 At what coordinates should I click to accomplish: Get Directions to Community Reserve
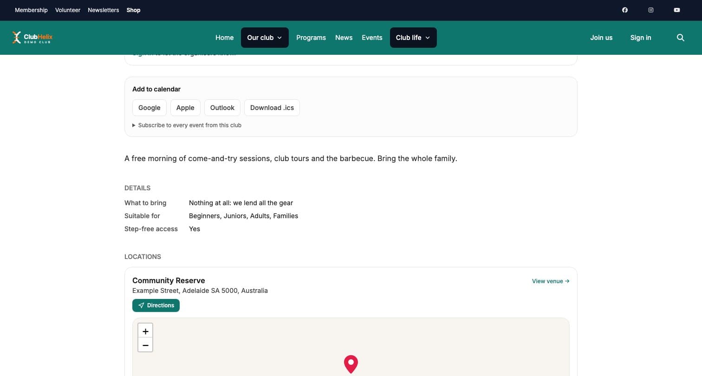156,305
